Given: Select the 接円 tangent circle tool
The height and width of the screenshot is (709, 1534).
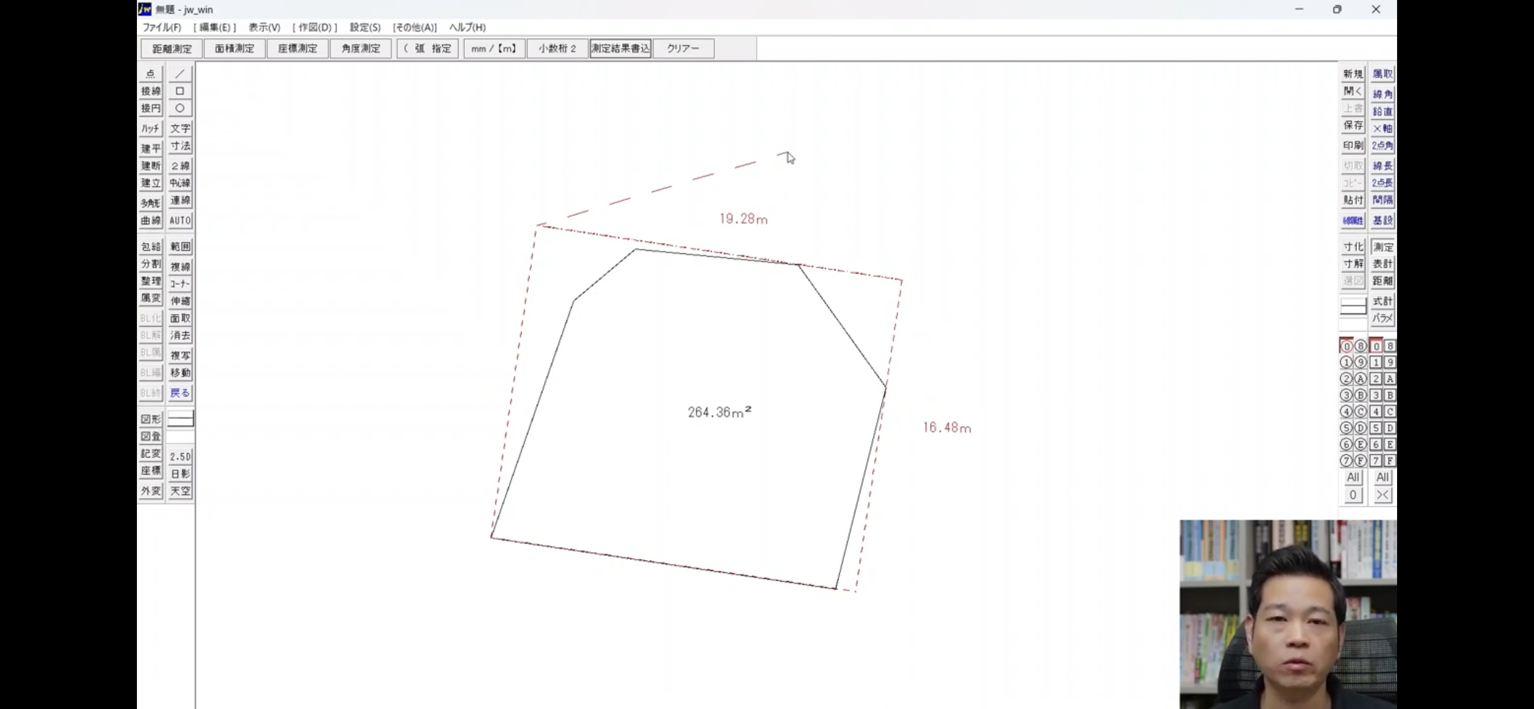Looking at the screenshot, I should coord(151,108).
